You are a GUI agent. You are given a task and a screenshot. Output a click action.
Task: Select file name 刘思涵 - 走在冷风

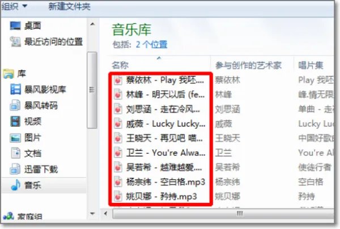pyautogui.click(x=163, y=109)
